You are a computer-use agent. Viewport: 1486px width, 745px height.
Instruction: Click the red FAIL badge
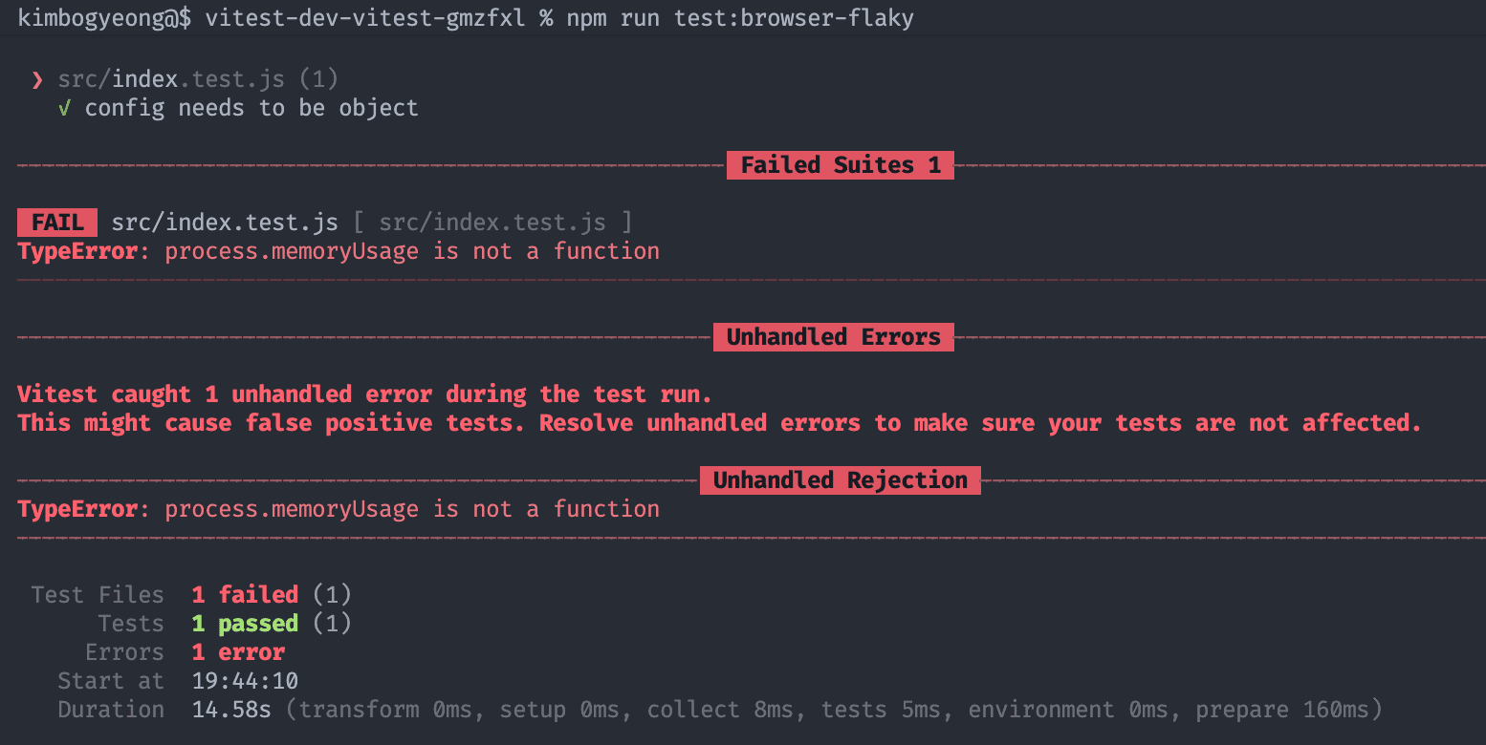[x=57, y=223]
